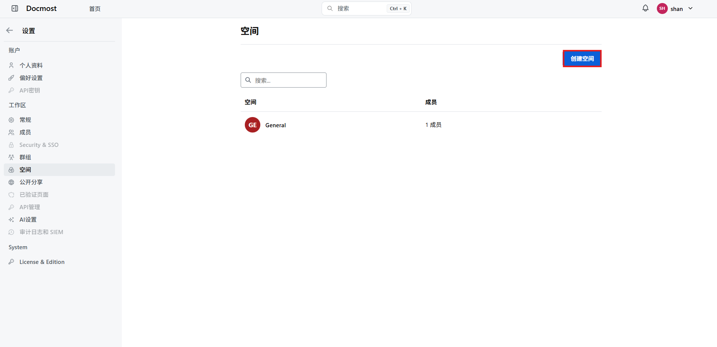This screenshot has width=717, height=347.
Task: Click the magnifier icon in top search
Action: pos(330,8)
